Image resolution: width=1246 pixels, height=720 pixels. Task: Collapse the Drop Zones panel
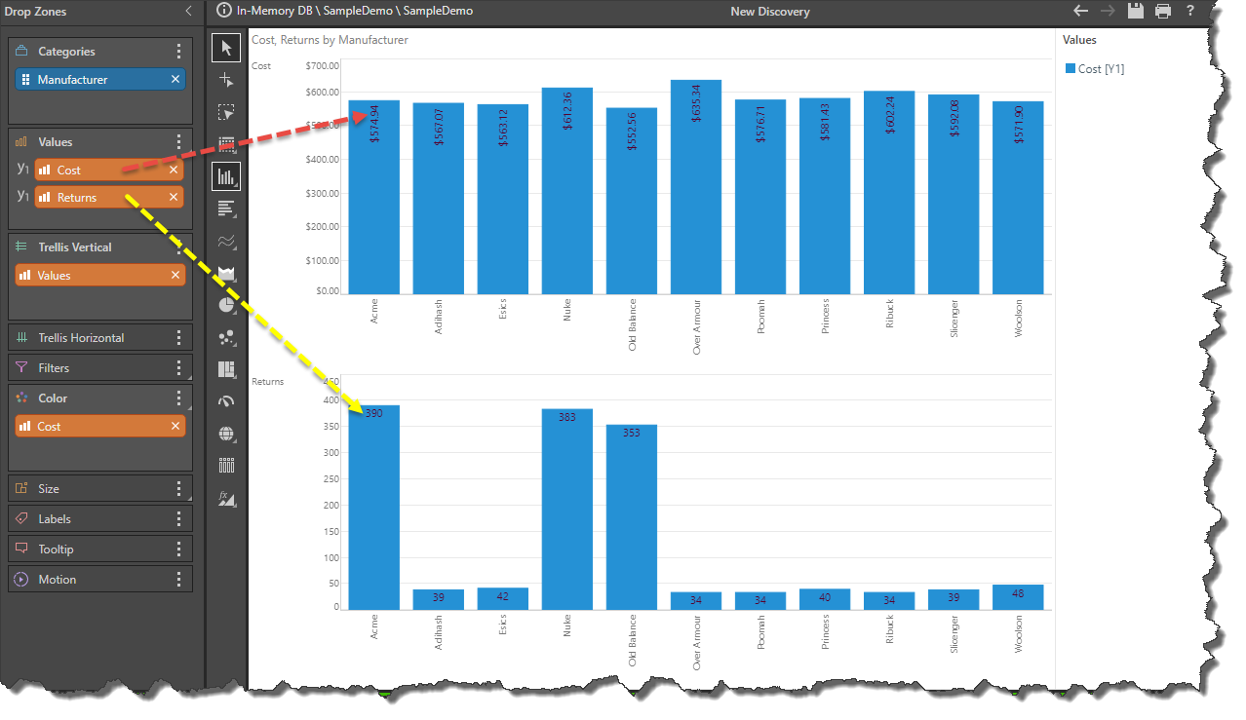pos(188,11)
